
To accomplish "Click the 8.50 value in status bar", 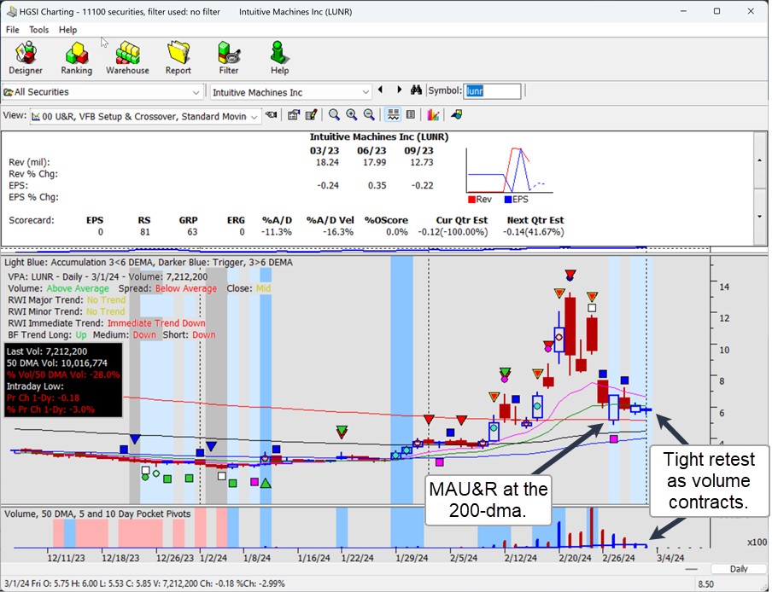I will point(705,584).
